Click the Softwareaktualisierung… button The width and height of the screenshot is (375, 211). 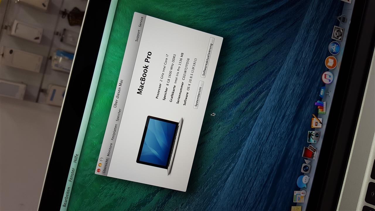tap(208, 57)
